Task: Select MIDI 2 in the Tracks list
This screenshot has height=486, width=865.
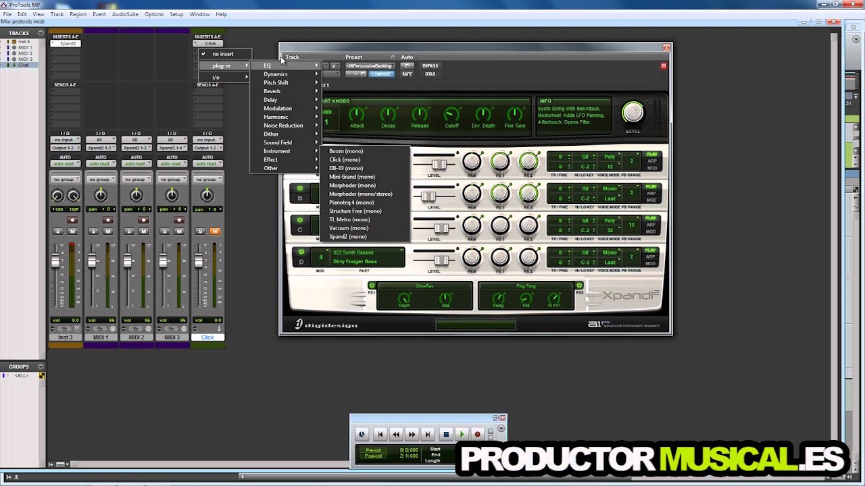Action: (25, 53)
